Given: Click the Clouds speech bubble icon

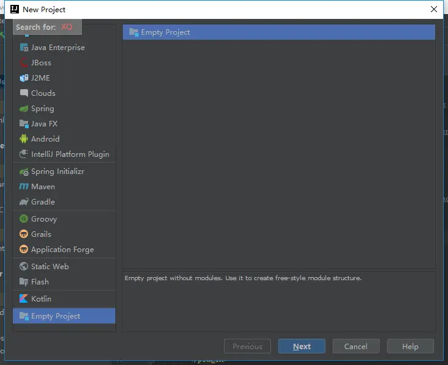Looking at the screenshot, I should [x=24, y=93].
